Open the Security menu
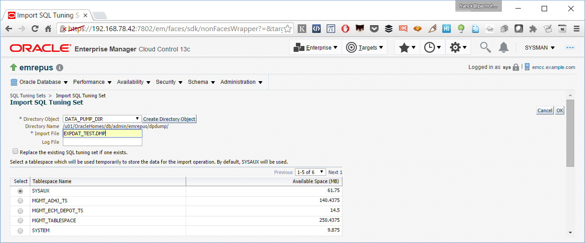This screenshot has height=243, width=585. [x=169, y=82]
